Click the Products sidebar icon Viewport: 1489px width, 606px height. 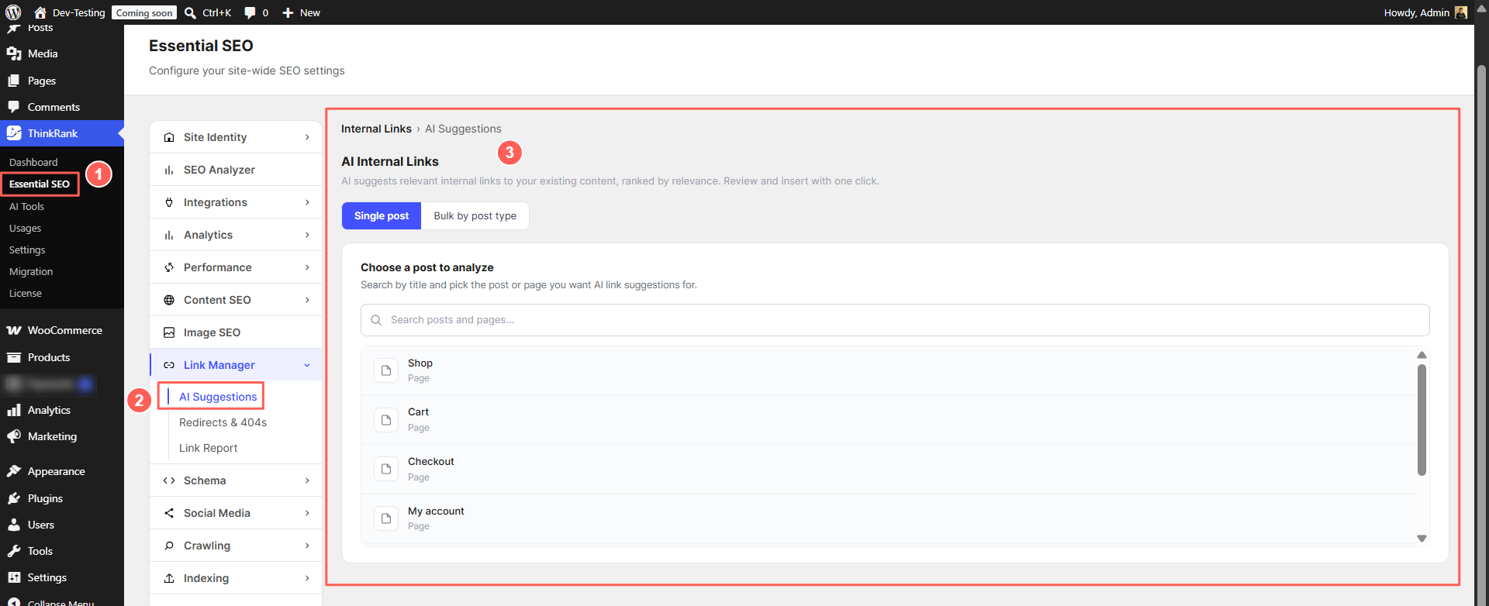coord(14,357)
